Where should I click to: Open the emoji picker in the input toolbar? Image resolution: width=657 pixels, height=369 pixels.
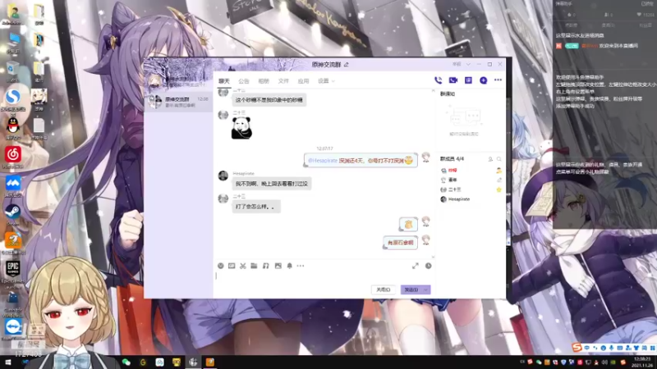pyautogui.click(x=220, y=266)
